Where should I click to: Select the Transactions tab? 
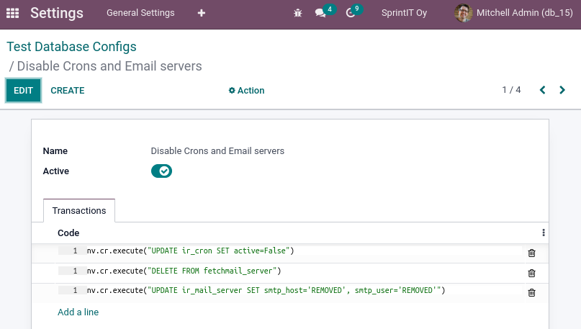[x=79, y=210]
